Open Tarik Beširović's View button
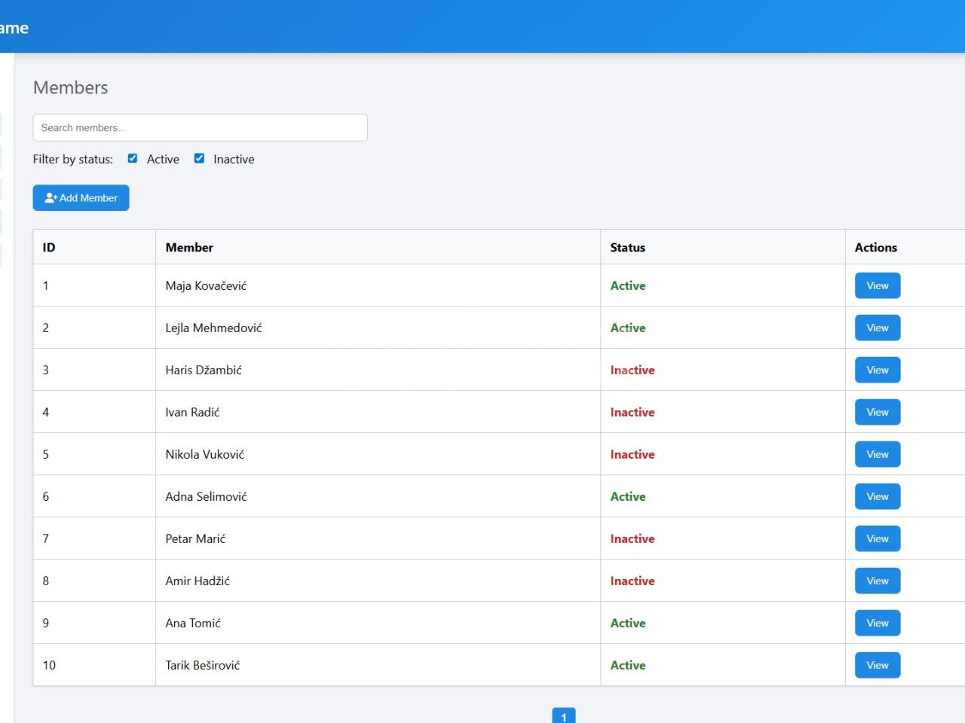Screen dimensions: 965x723 point(877,666)
